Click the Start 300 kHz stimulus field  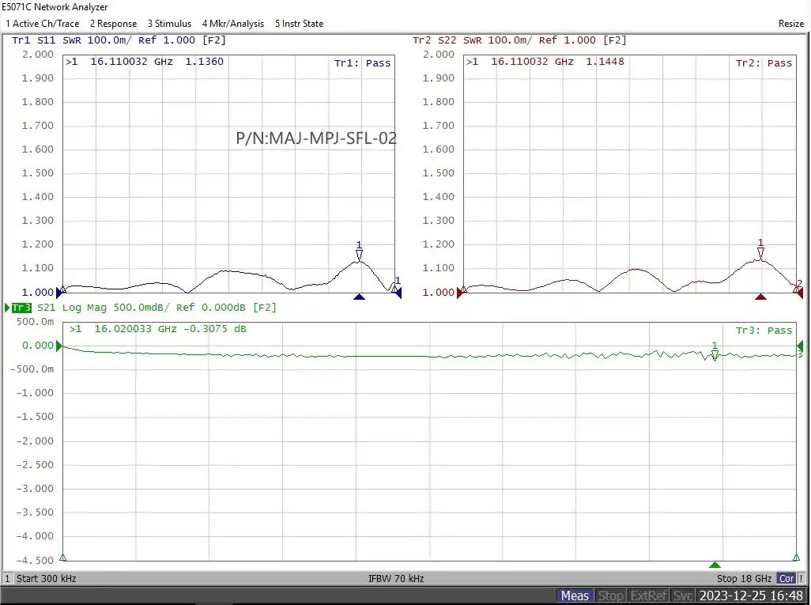pos(46,579)
